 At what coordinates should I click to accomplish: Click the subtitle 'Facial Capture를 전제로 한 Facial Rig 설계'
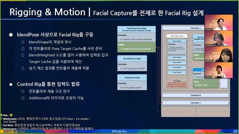tap(148, 13)
